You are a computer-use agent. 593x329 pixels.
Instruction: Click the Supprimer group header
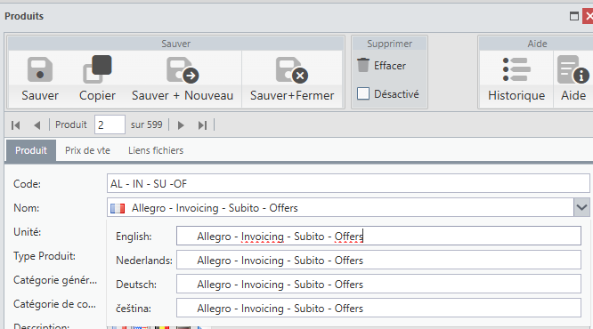[x=389, y=44]
